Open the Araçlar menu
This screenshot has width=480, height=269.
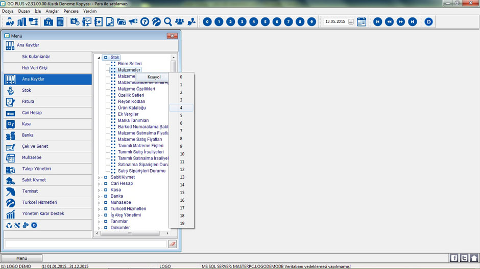[x=52, y=11]
